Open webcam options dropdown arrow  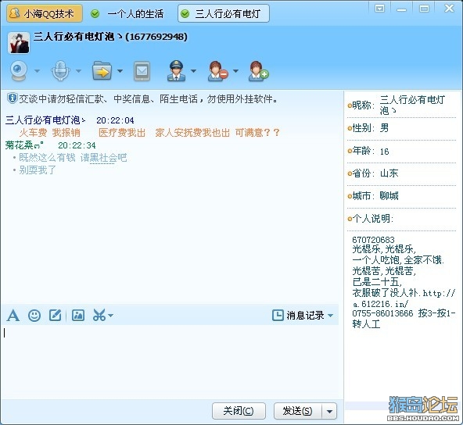coord(38,71)
